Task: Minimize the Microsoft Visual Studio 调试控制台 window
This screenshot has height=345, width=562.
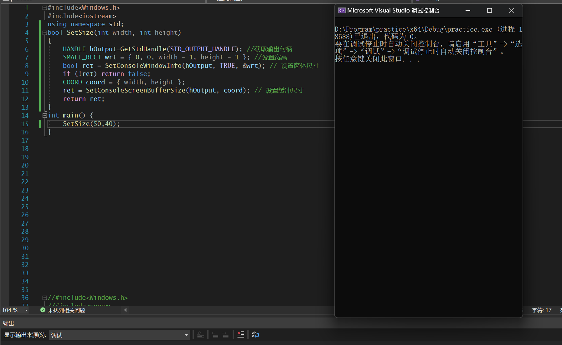Action: [468, 11]
